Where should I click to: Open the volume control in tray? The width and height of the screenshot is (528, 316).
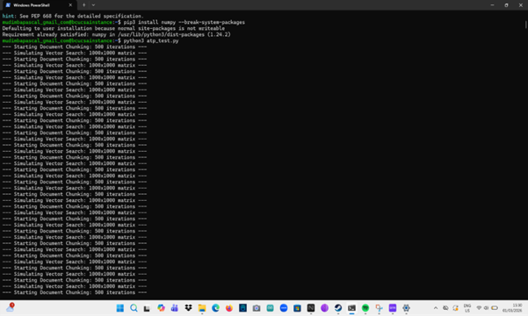click(x=486, y=308)
